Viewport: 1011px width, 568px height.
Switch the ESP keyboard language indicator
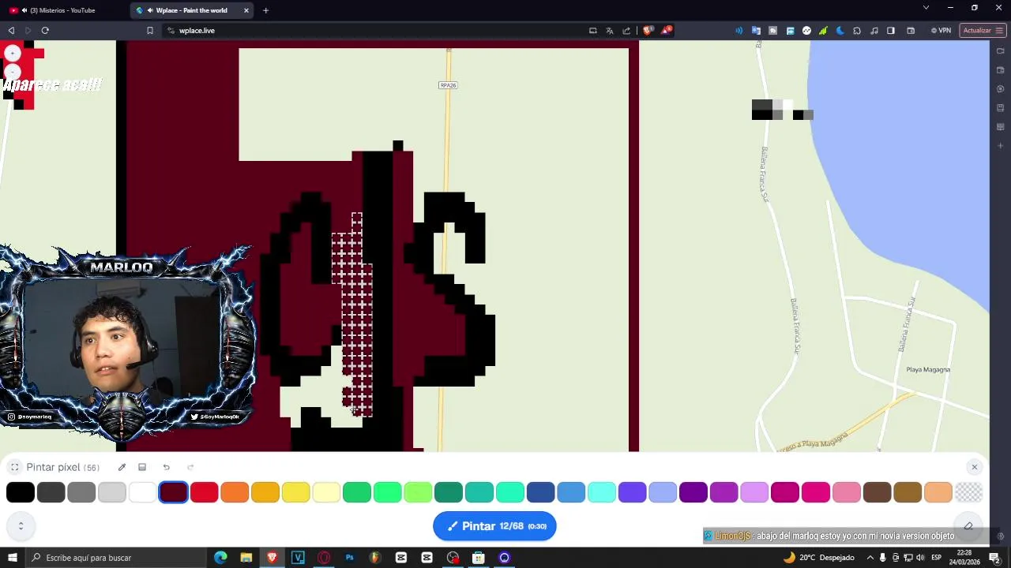[936, 558]
